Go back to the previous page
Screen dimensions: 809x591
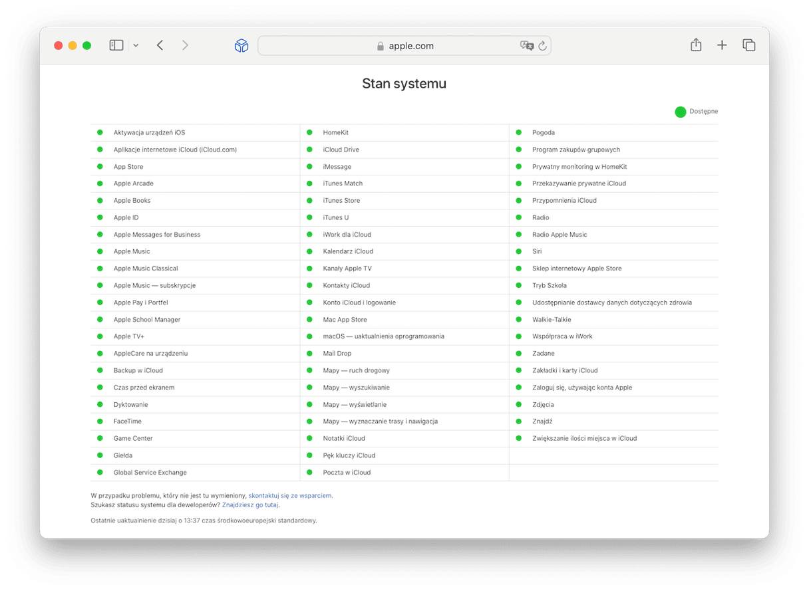pyautogui.click(x=160, y=45)
